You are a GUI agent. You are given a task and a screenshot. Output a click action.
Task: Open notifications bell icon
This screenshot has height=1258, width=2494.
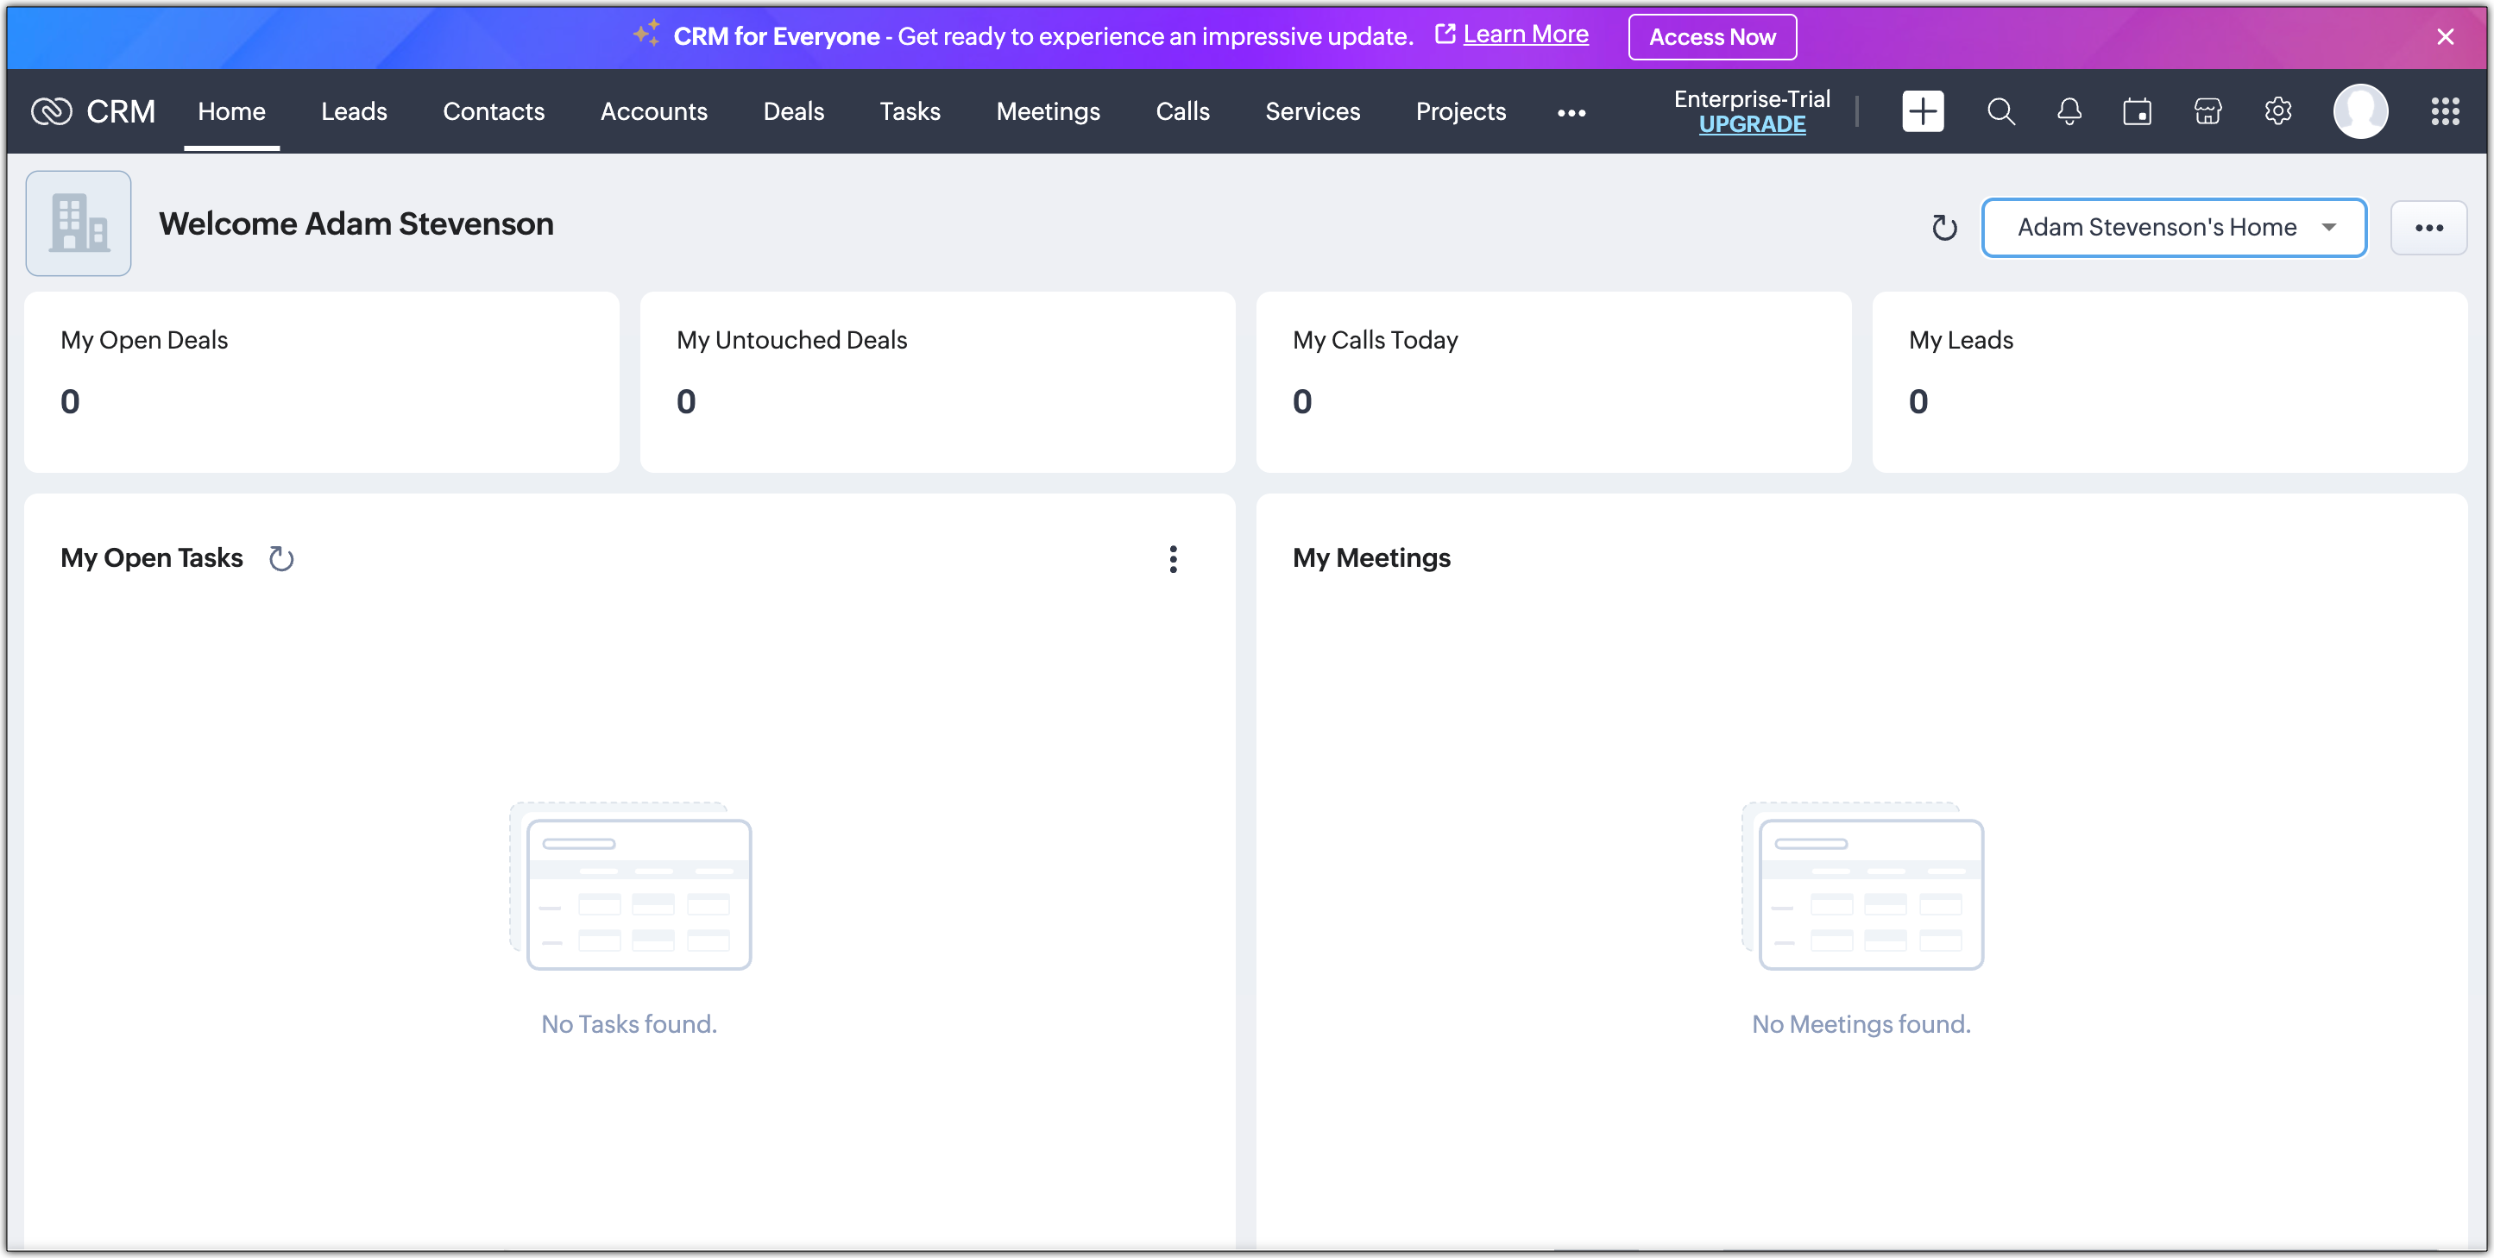[x=2069, y=111]
